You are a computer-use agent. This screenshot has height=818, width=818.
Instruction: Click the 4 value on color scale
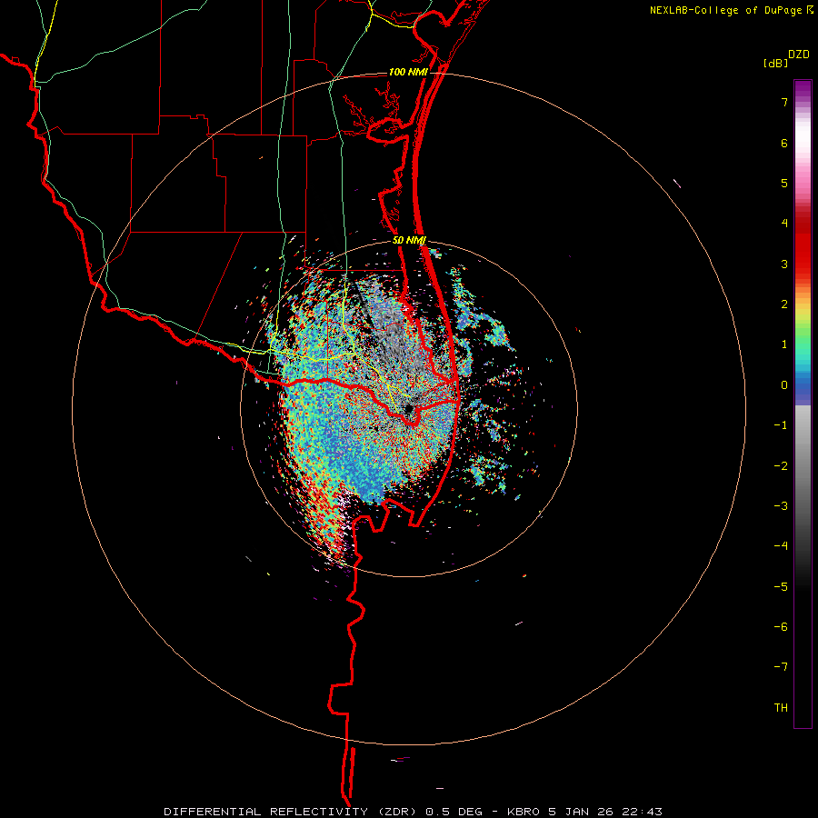click(x=784, y=224)
